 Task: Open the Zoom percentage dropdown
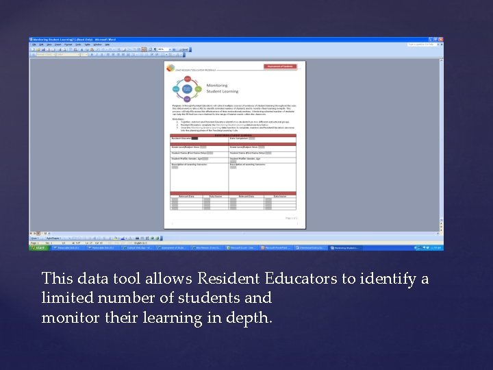click(170, 49)
